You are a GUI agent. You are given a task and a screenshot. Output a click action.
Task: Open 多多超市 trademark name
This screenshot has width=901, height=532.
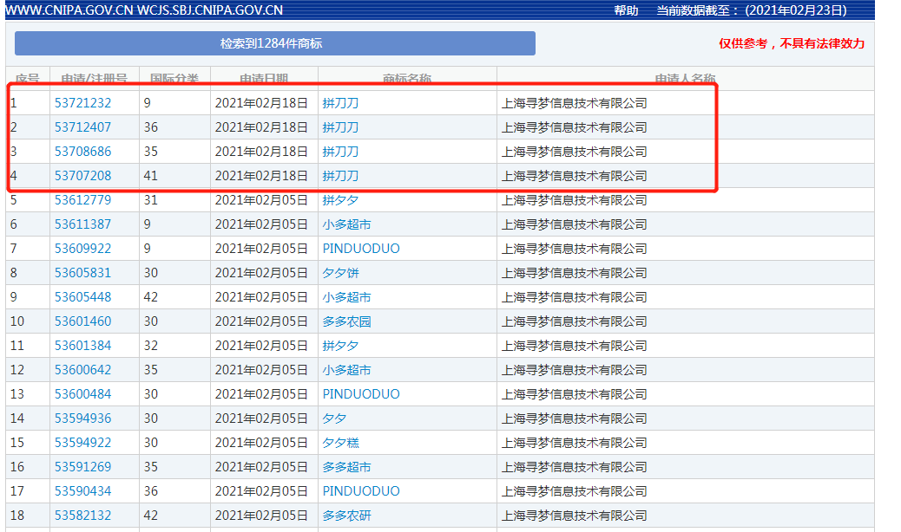pos(346,467)
